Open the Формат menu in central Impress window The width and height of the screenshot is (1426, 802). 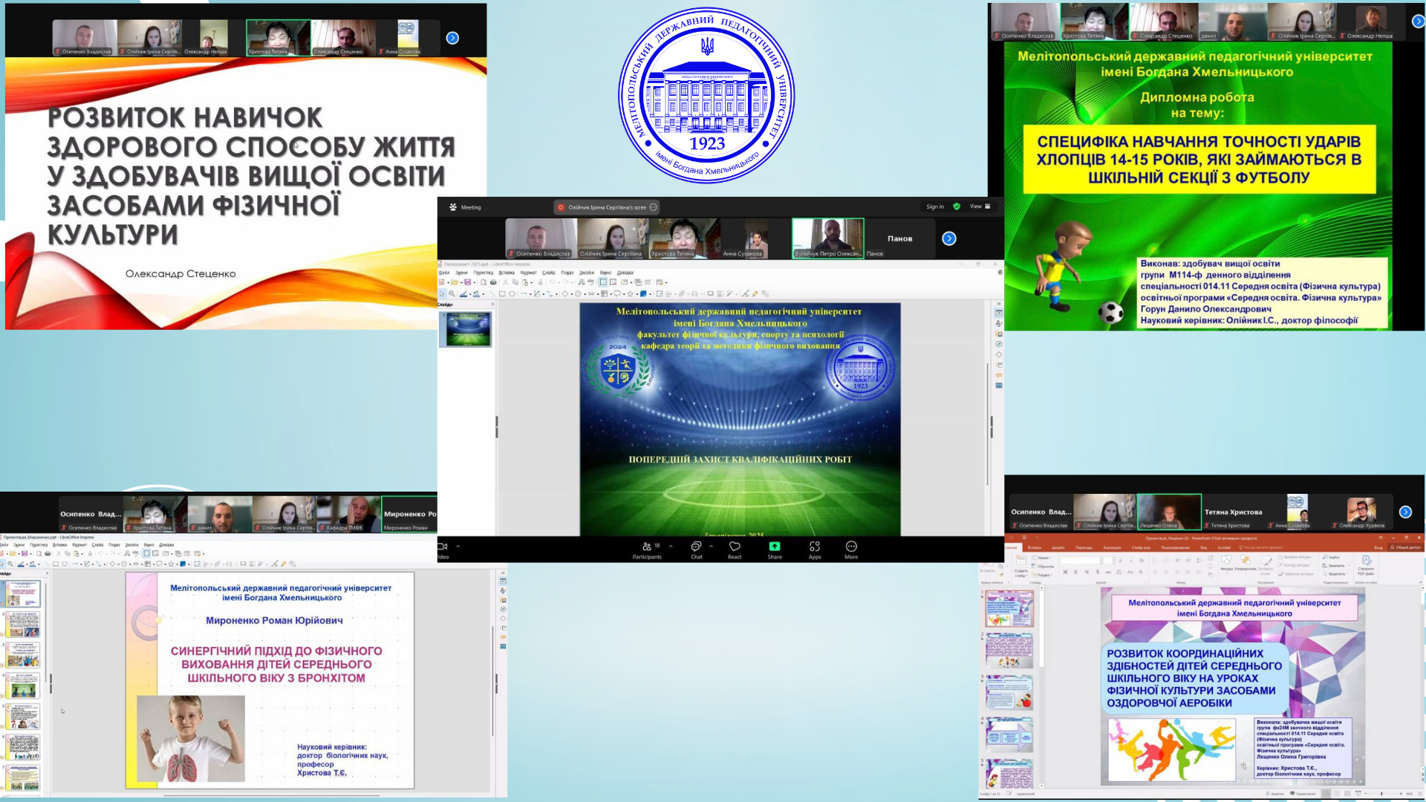click(528, 273)
